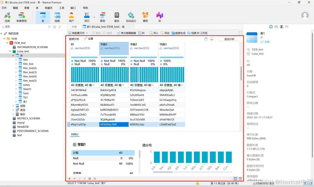Screen dimensions: 314x187
Task: Open 查询 from the main toolbar
Action: (x=103, y=17)
